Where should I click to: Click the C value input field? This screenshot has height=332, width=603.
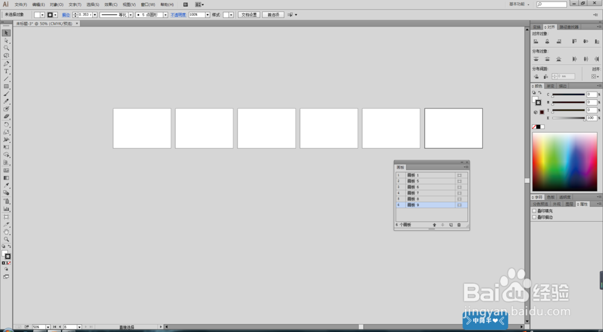coord(592,95)
